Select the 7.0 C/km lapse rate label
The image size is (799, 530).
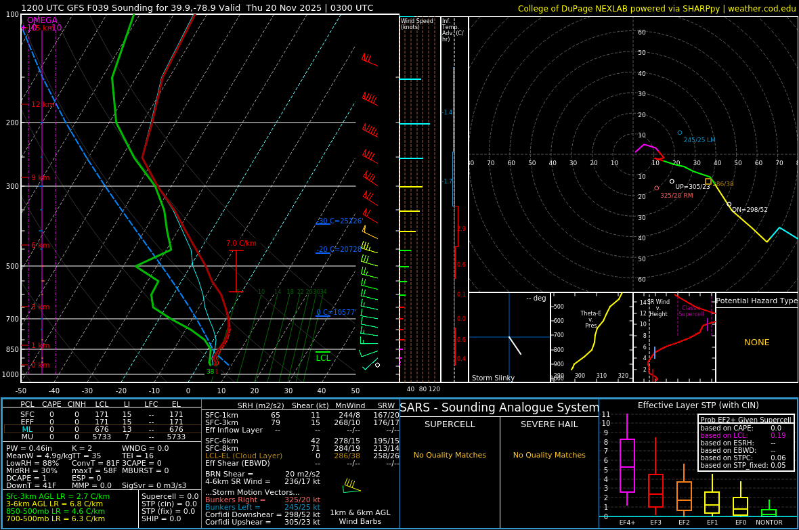241,243
